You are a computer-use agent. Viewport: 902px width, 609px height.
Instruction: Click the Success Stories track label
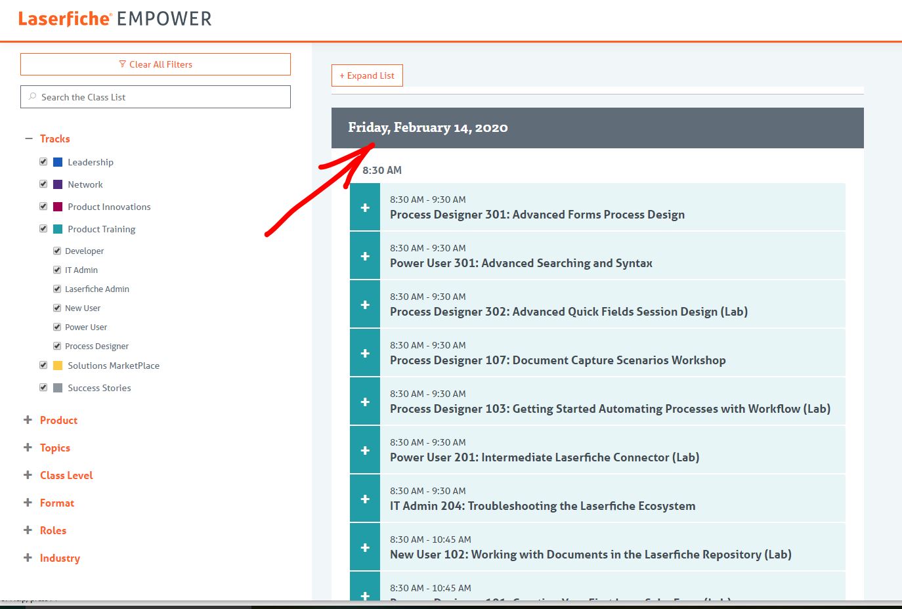coord(99,388)
